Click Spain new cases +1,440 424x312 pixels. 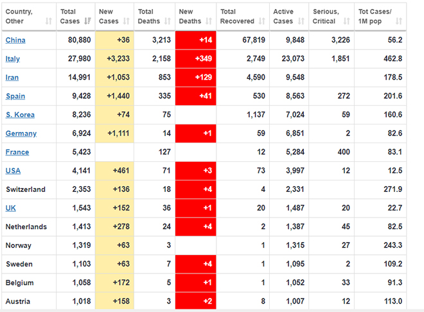tap(118, 96)
